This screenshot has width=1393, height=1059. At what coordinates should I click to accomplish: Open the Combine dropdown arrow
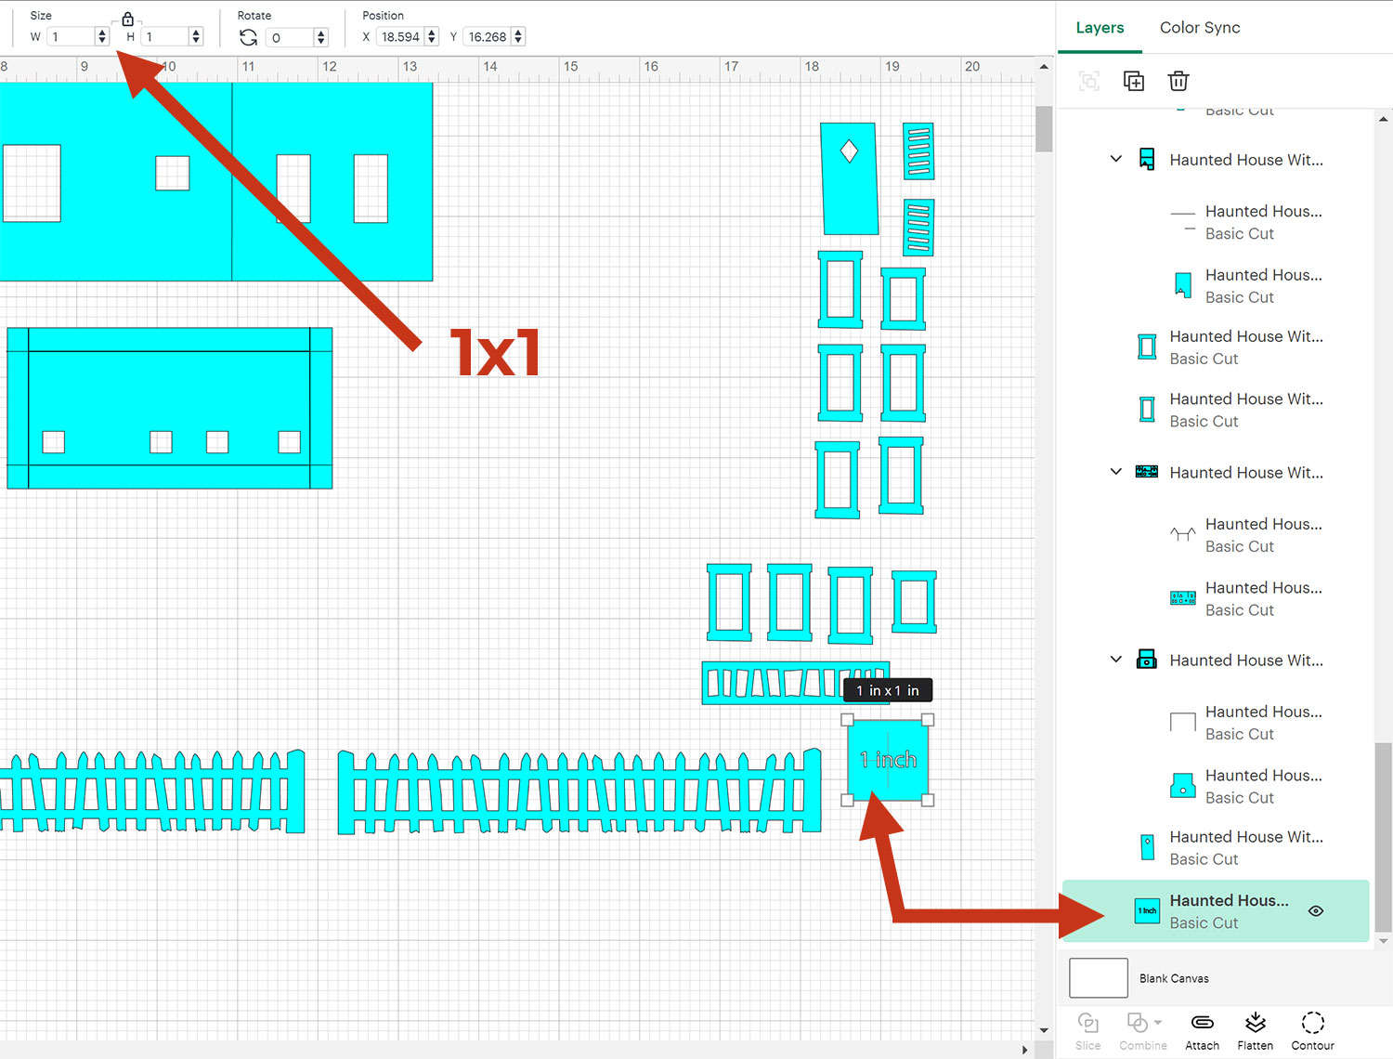tap(1158, 1023)
